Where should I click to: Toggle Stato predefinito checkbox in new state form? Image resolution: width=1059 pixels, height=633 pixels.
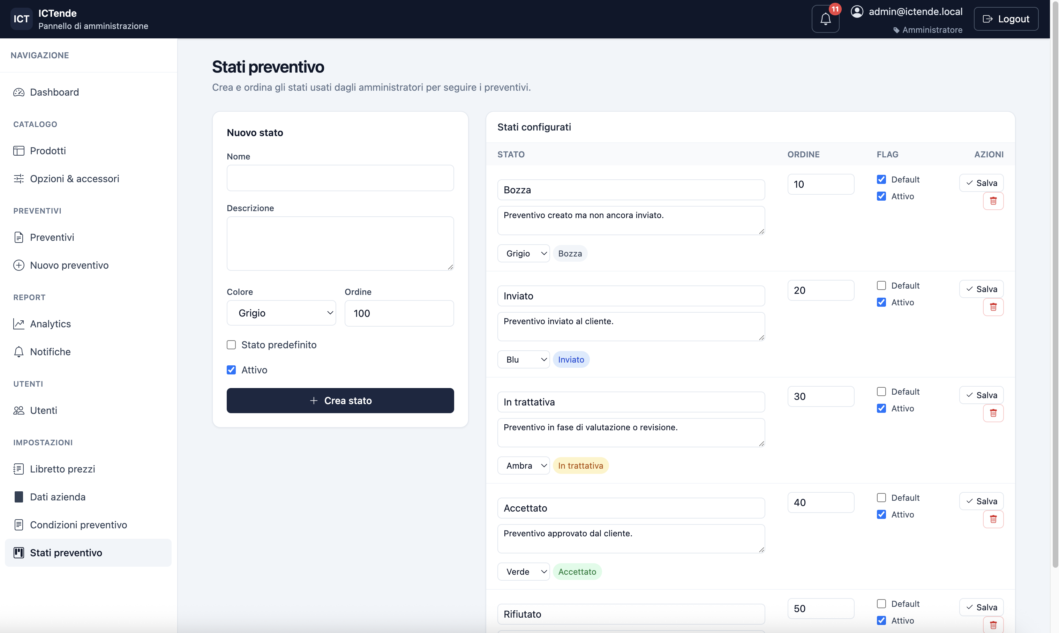click(231, 345)
